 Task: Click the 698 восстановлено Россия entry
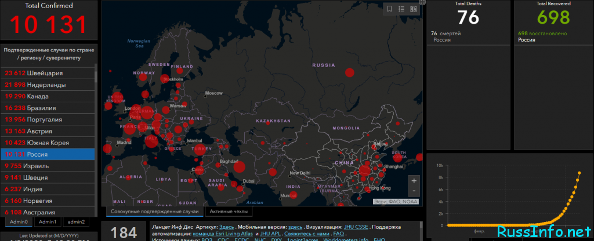point(542,36)
